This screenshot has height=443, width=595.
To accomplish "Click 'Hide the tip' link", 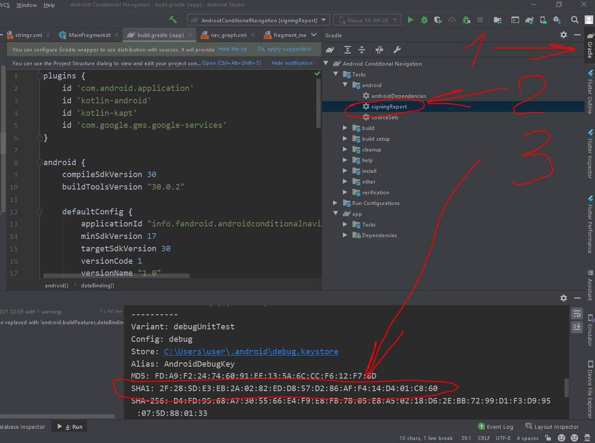I will [x=232, y=49].
